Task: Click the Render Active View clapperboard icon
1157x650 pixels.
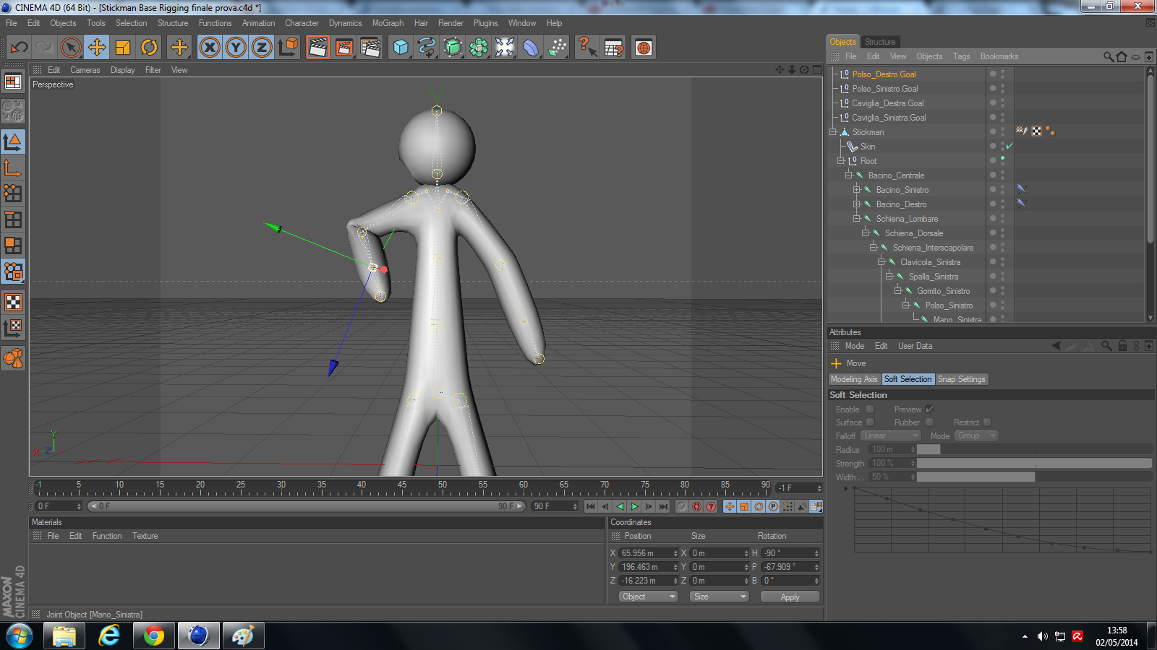Action: point(317,48)
